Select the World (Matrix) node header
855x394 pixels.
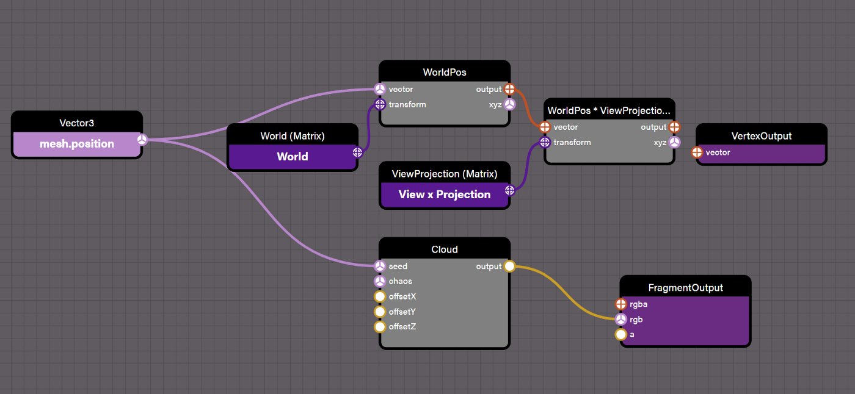click(x=292, y=135)
